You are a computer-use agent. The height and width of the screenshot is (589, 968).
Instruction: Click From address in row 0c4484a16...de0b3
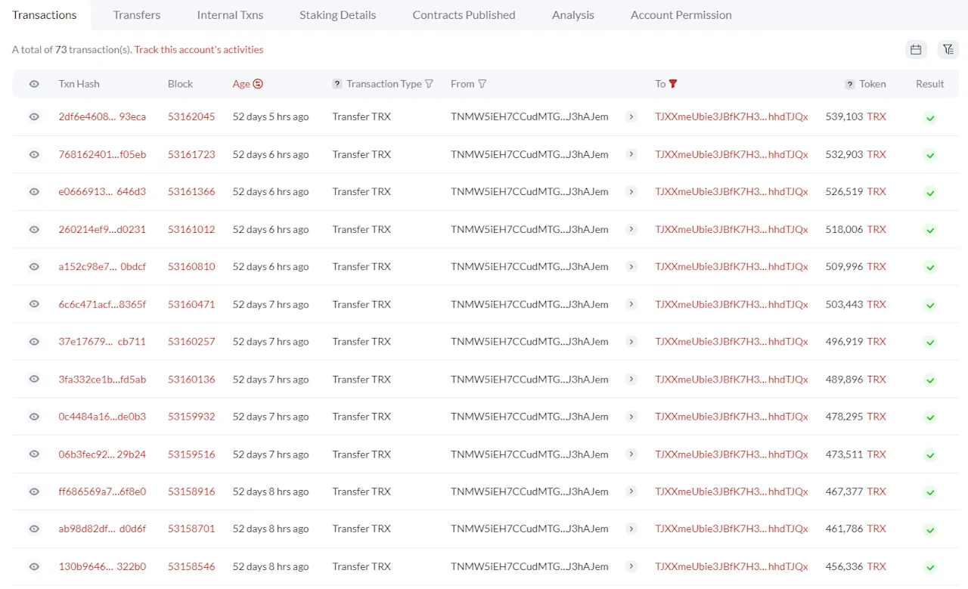tap(529, 417)
